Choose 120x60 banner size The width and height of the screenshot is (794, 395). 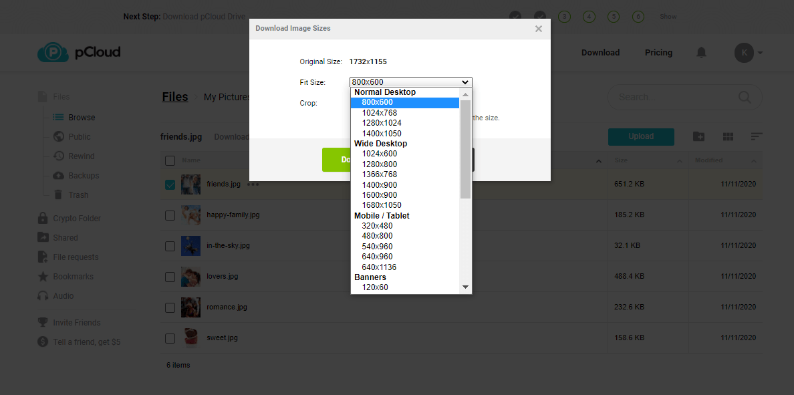(x=405, y=287)
